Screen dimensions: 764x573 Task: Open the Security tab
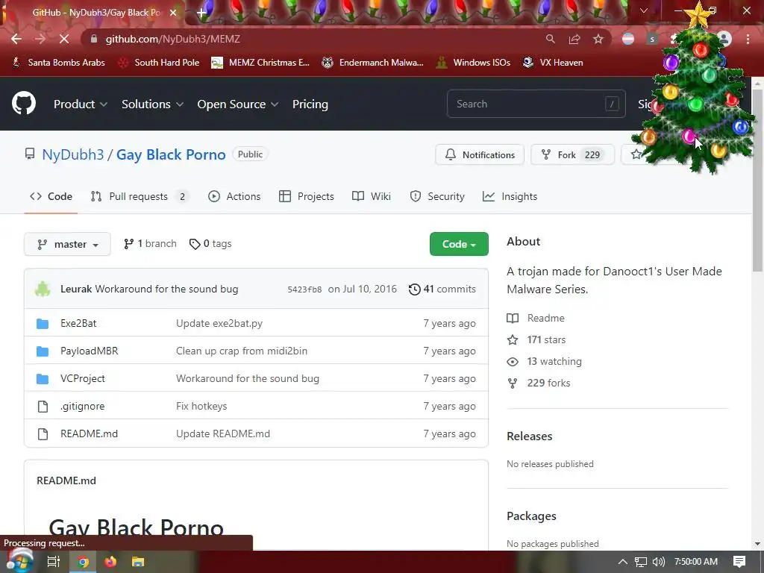click(x=437, y=196)
